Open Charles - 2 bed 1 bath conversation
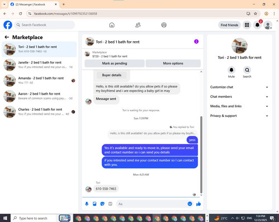 tap(39, 112)
